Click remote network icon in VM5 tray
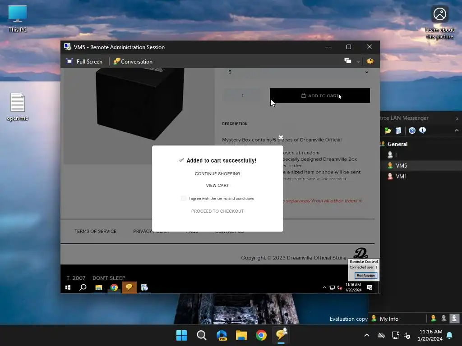Image resolution: width=462 pixels, height=346 pixels. coord(332,287)
